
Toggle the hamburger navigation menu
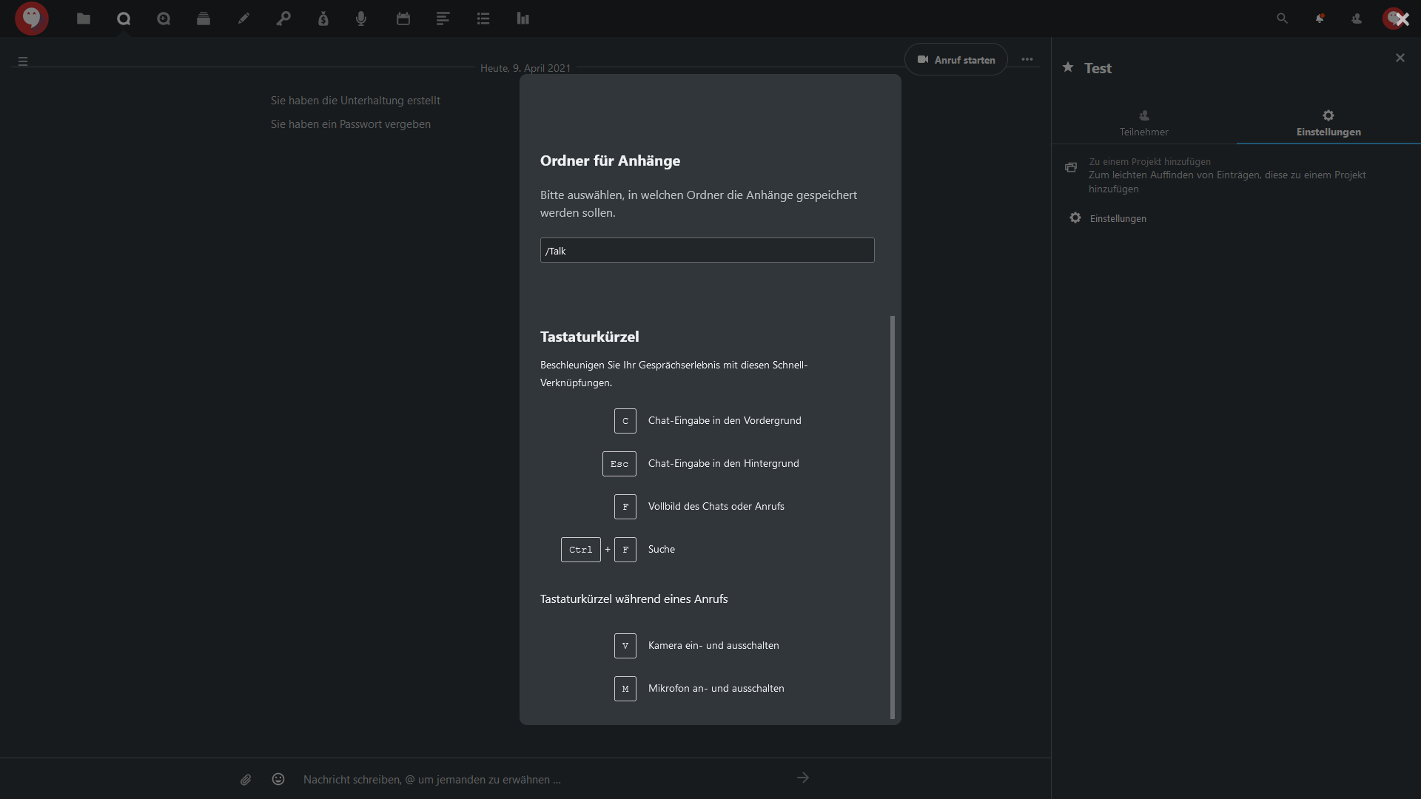point(23,61)
